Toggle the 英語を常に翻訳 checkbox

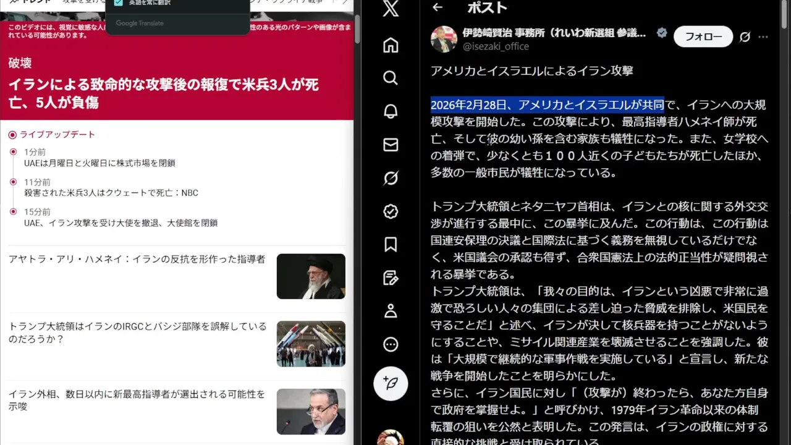(x=119, y=2)
